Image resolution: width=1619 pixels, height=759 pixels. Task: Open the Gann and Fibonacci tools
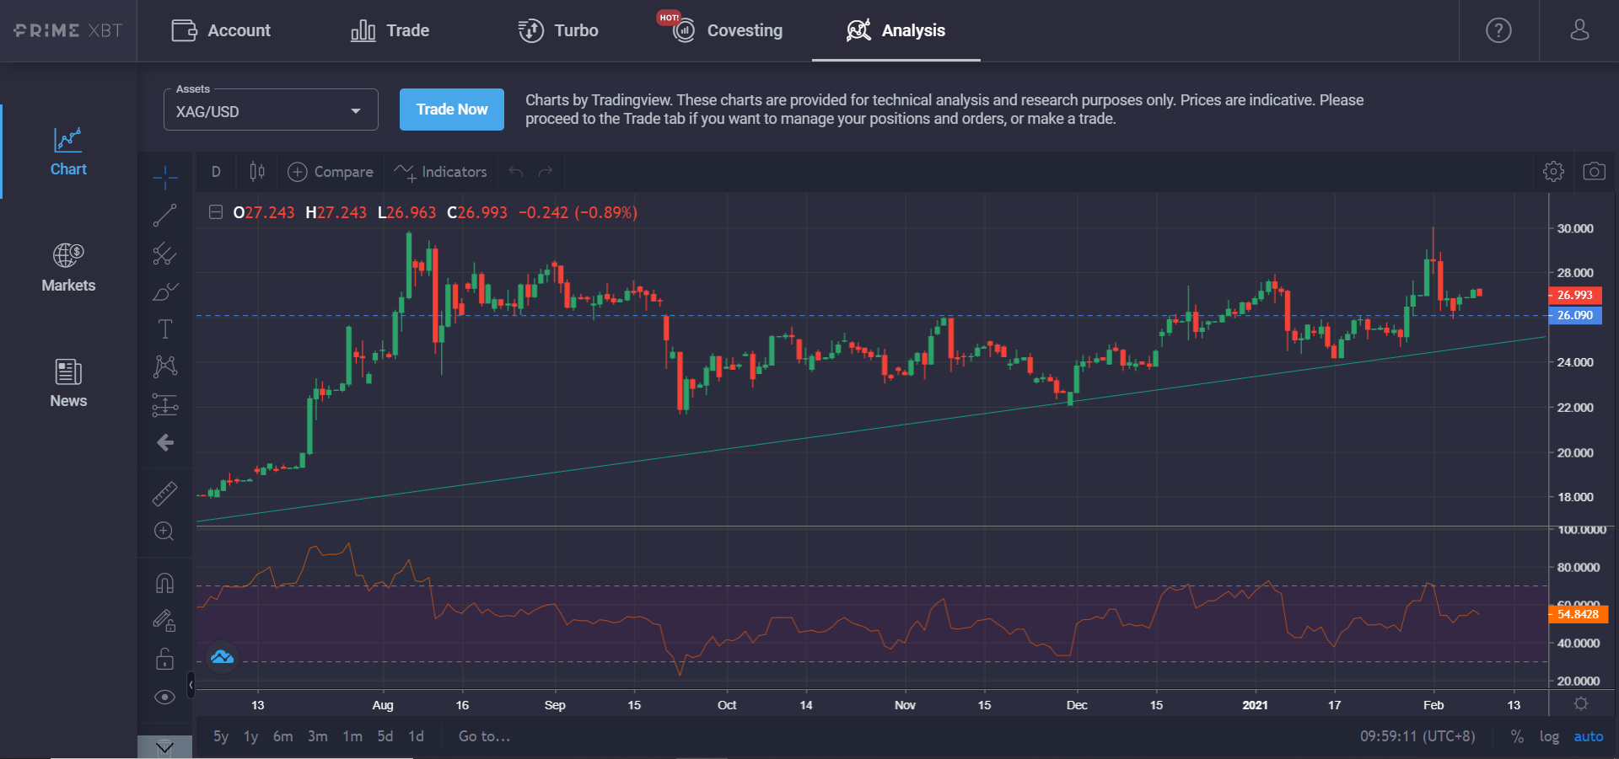[x=164, y=254]
